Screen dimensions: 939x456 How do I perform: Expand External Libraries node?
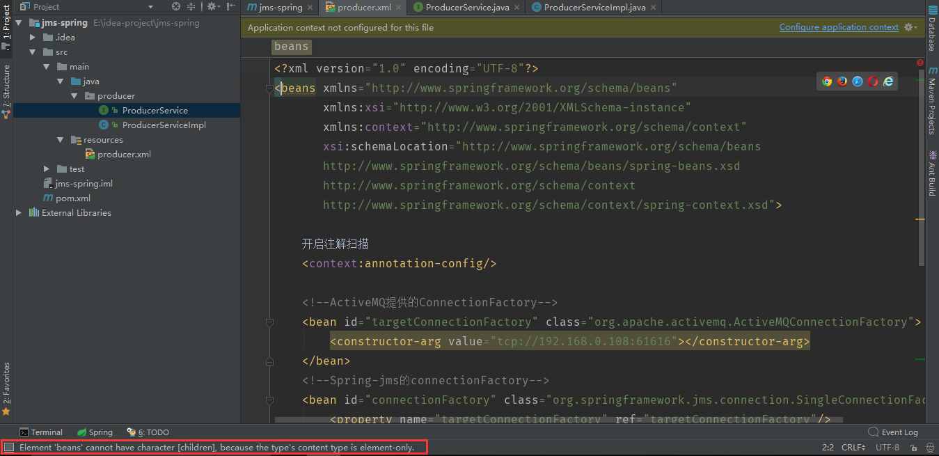coord(19,213)
